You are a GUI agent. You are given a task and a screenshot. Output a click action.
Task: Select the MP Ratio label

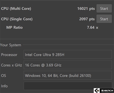pyautogui.click(x=14, y=27)
